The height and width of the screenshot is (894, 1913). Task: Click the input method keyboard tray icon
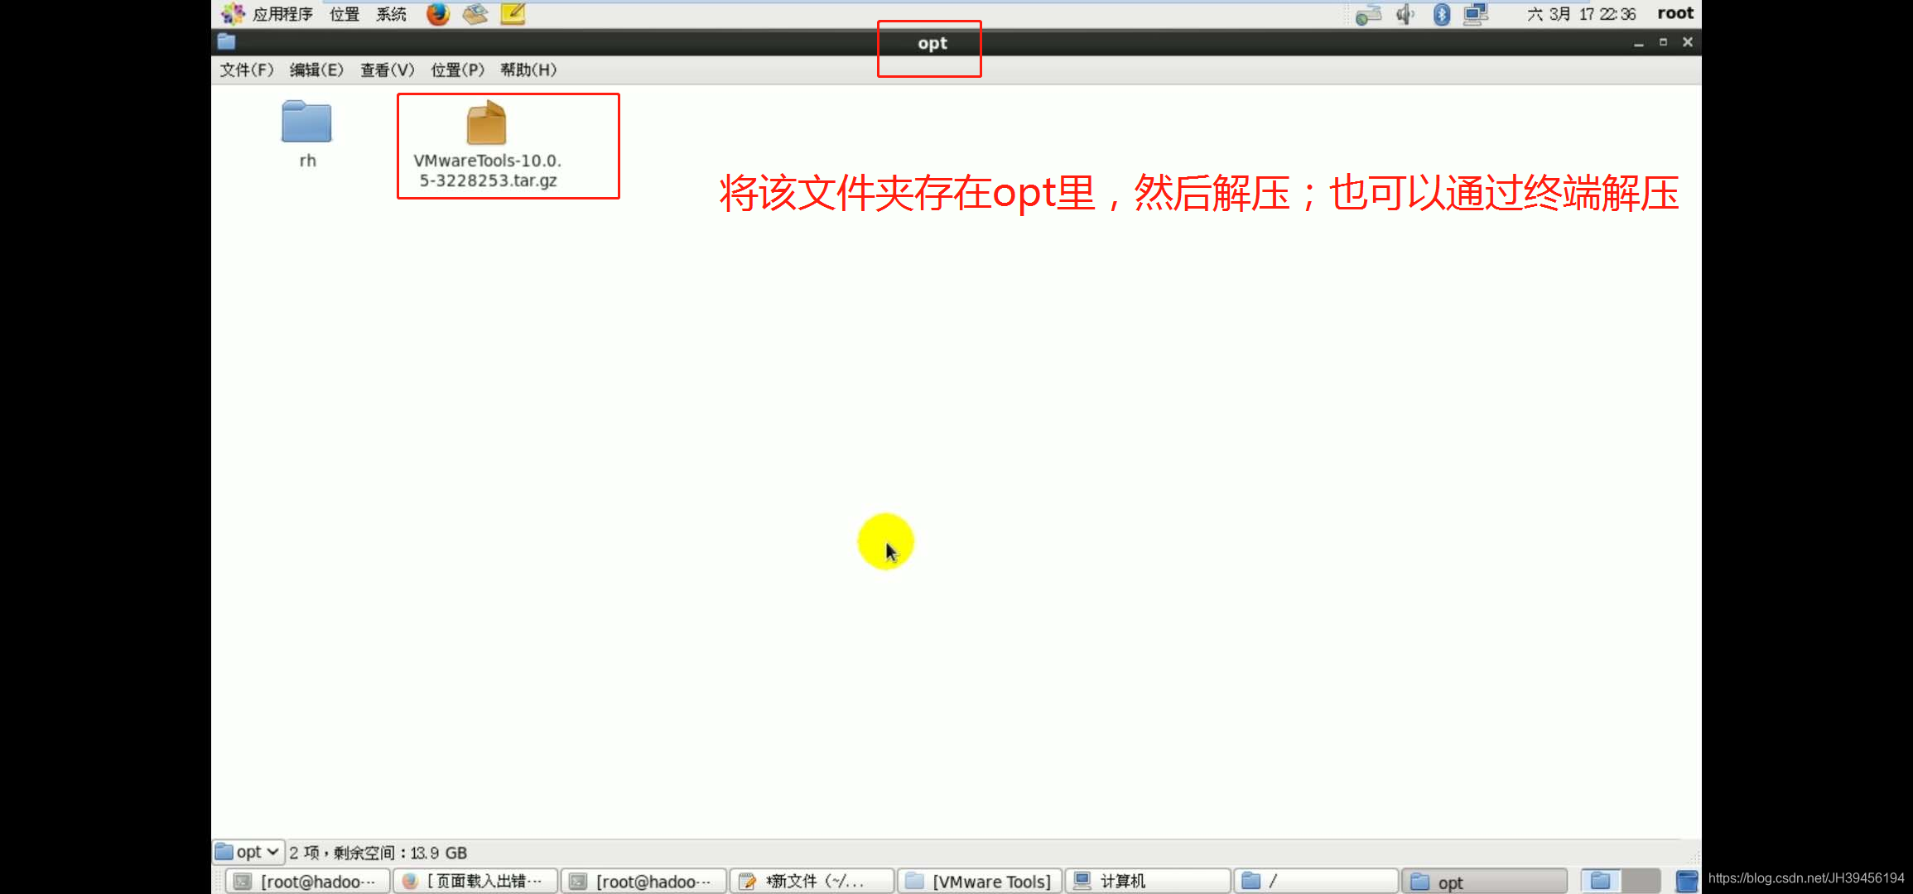point(1369,14)
